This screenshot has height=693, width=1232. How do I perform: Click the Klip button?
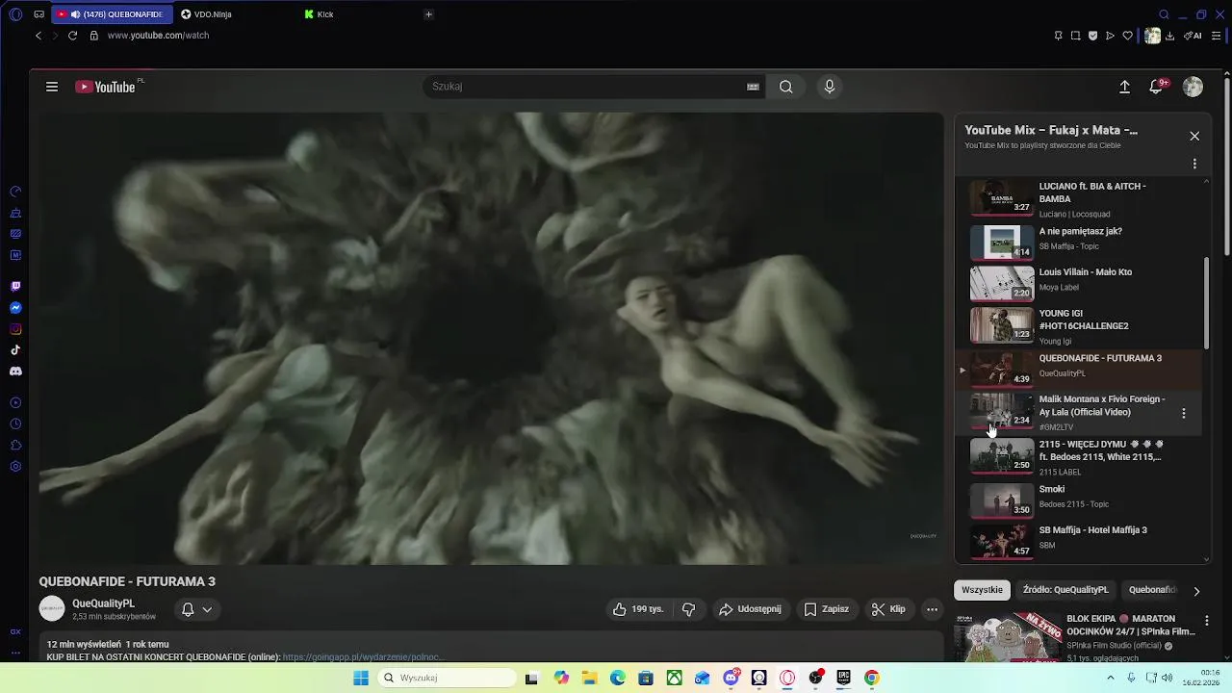pyautogui.click(x=888, y=609)
